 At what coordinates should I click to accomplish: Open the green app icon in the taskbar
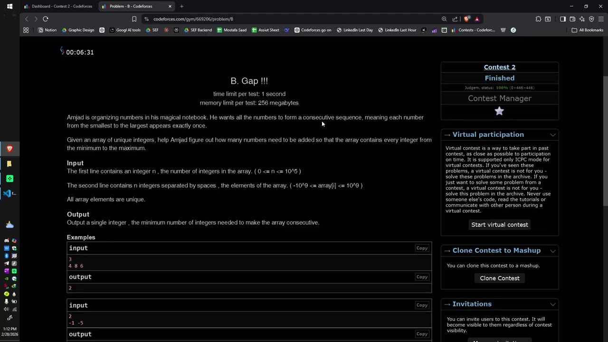(x=9, y=179)
